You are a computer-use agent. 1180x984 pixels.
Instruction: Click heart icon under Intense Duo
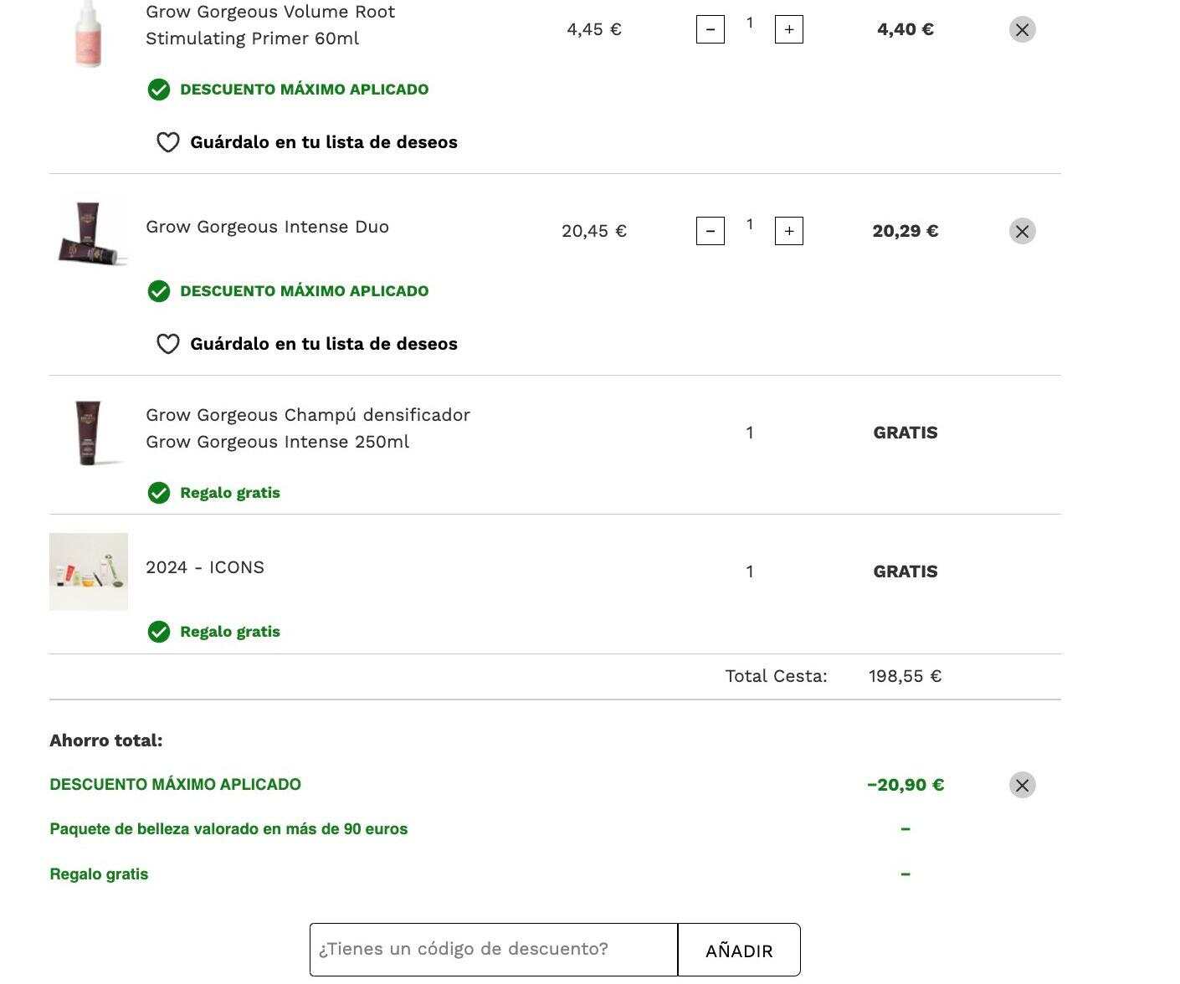pyautogui.click(x=168, y=344)
